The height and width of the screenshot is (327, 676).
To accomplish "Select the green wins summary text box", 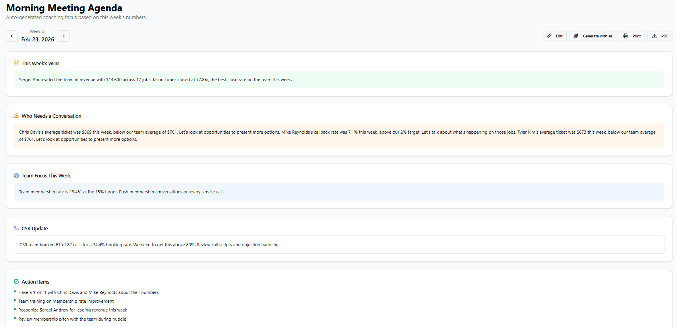I will pos(339,80).
